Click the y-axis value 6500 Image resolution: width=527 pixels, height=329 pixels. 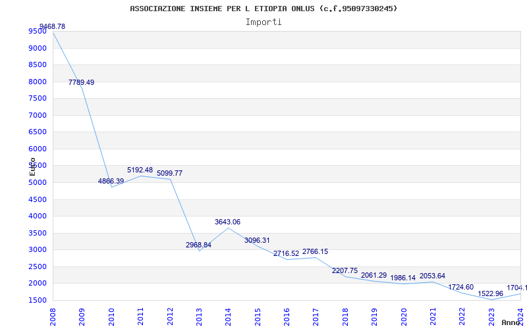tap(38, 132)
